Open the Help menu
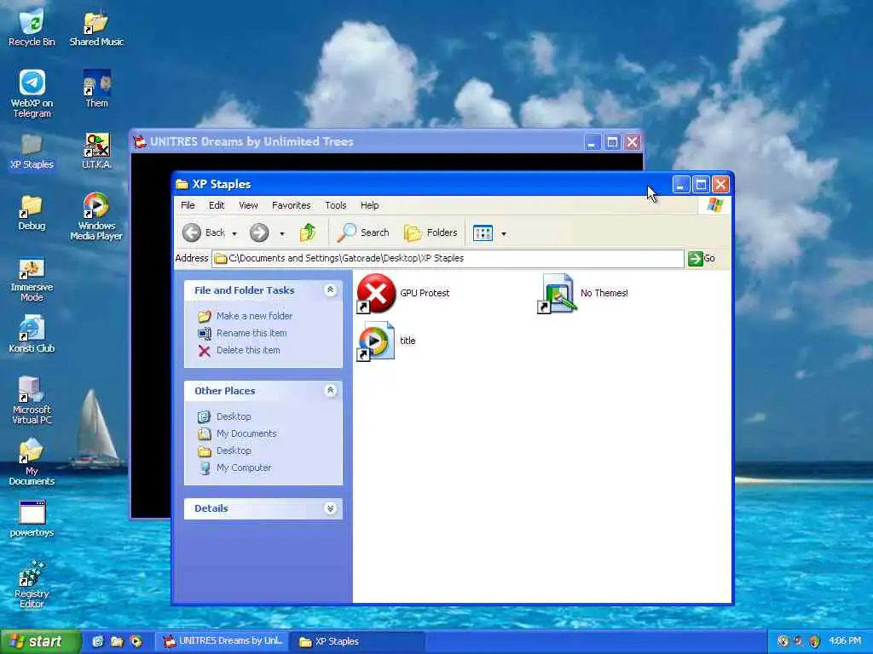This screenshot has width=873, height=654. coord(370,205)
